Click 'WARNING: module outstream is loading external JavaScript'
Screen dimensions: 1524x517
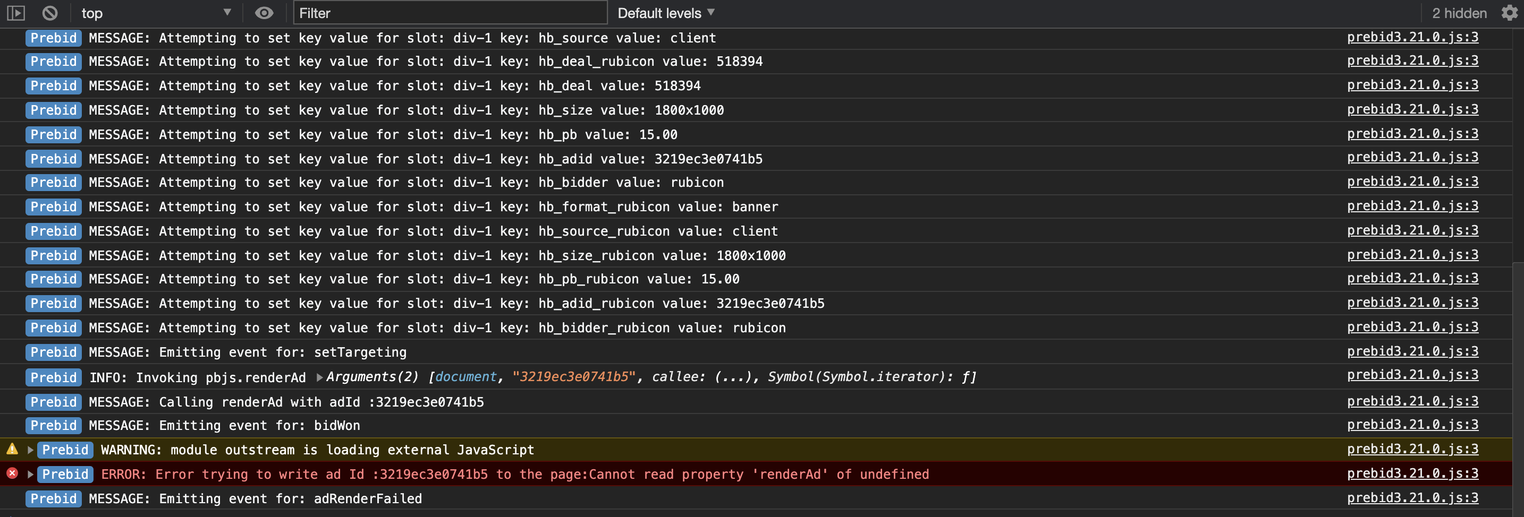pos(318,450)
